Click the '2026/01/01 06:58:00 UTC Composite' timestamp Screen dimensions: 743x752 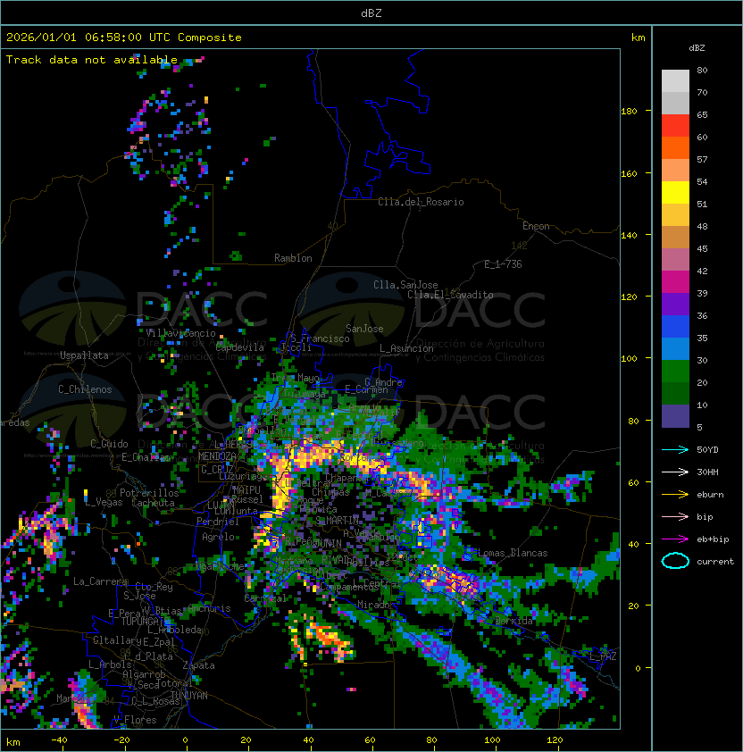(x=124, y=38)
